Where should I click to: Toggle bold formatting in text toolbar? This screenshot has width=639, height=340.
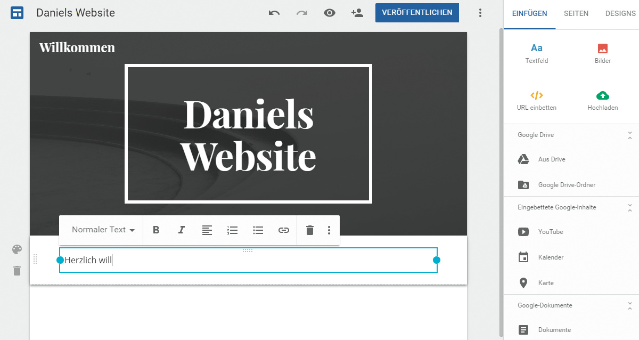click(x=156, y=230)
